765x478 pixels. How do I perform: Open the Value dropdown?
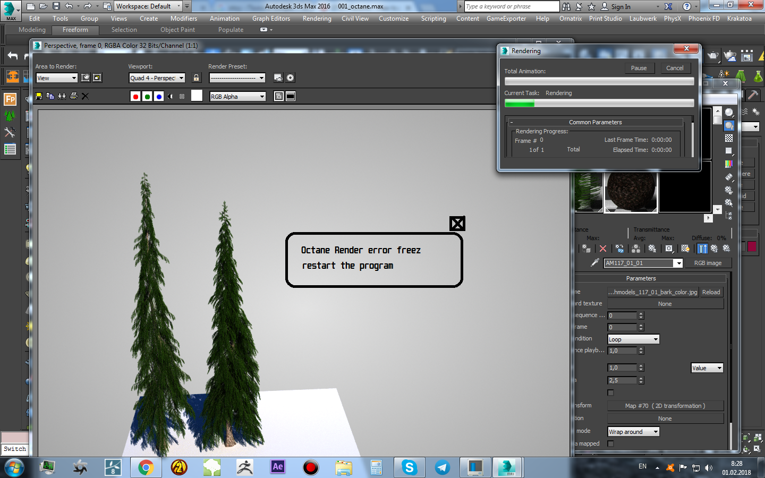(707, 368)
